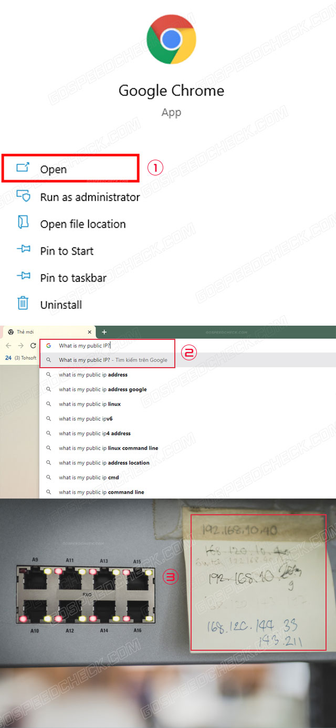Click the Chrome favicon on Thẻ mới tab
336x728 pixels.
point(10,332)
